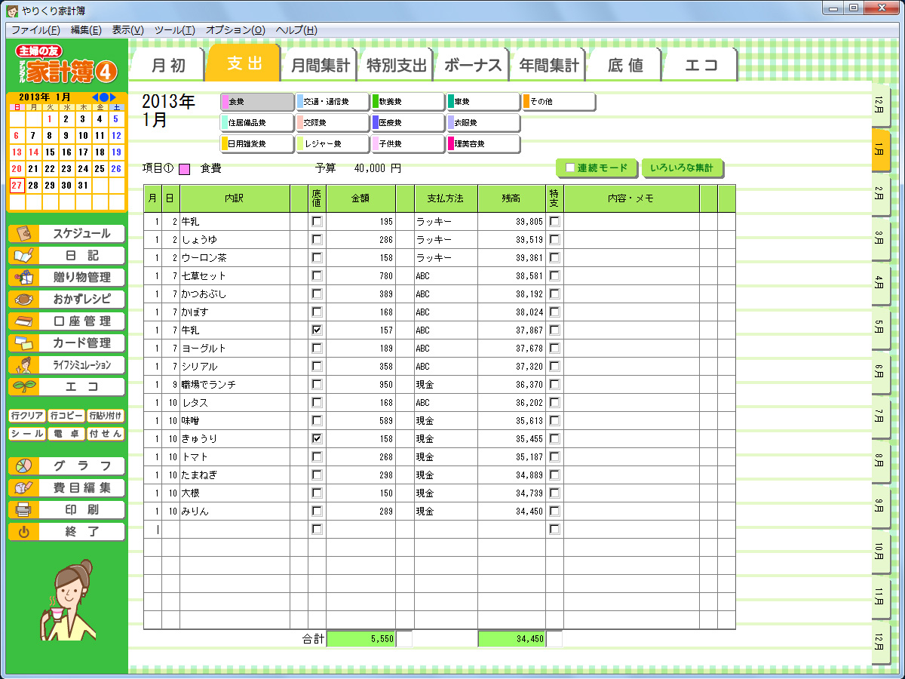
Task: Toggle 特支 checkbox for みりん row
Action: (x=555, y=512)
